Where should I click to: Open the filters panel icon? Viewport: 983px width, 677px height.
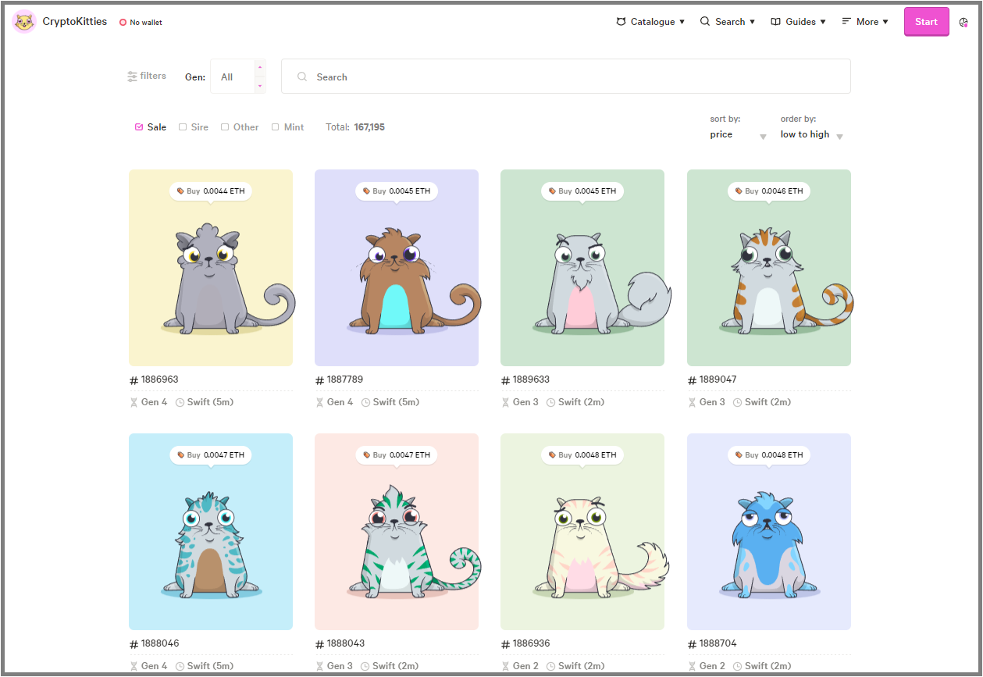coord(133,77)
